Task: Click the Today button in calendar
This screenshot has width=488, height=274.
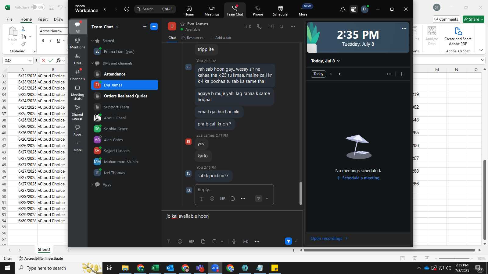Action: tap(318, 74)
